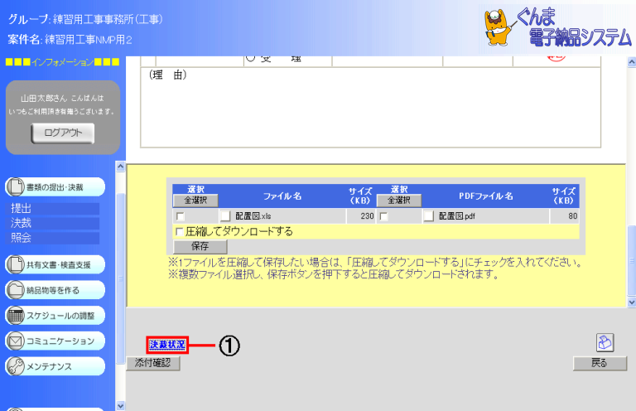Select the 受理 radio button

tap(251, 58)
